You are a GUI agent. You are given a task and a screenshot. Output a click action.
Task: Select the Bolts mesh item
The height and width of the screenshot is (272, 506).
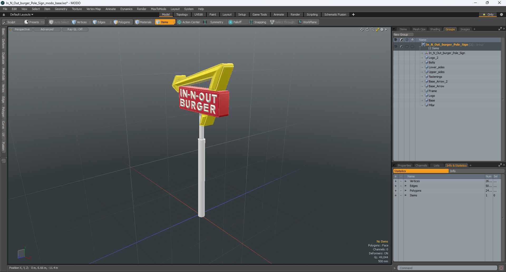coord(432,62)
